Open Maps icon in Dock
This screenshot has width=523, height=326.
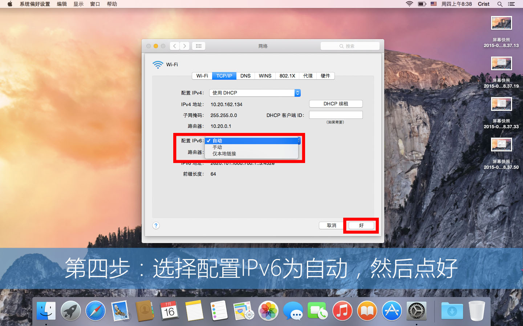pyautogui.click(x=244, y=311)
